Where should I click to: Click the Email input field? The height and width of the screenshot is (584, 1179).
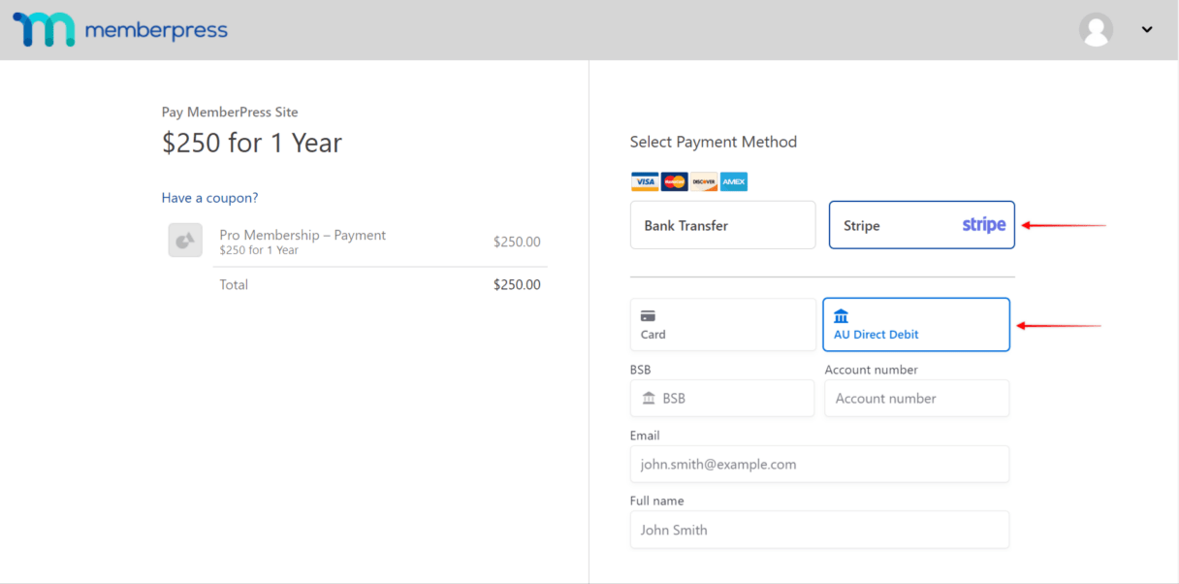pyautogui.click(x=819, y=464)
